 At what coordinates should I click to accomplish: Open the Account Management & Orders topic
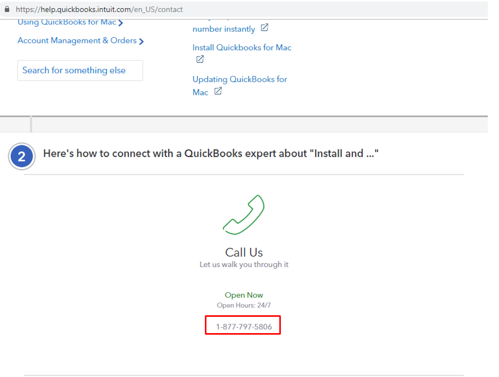point(77,40)
